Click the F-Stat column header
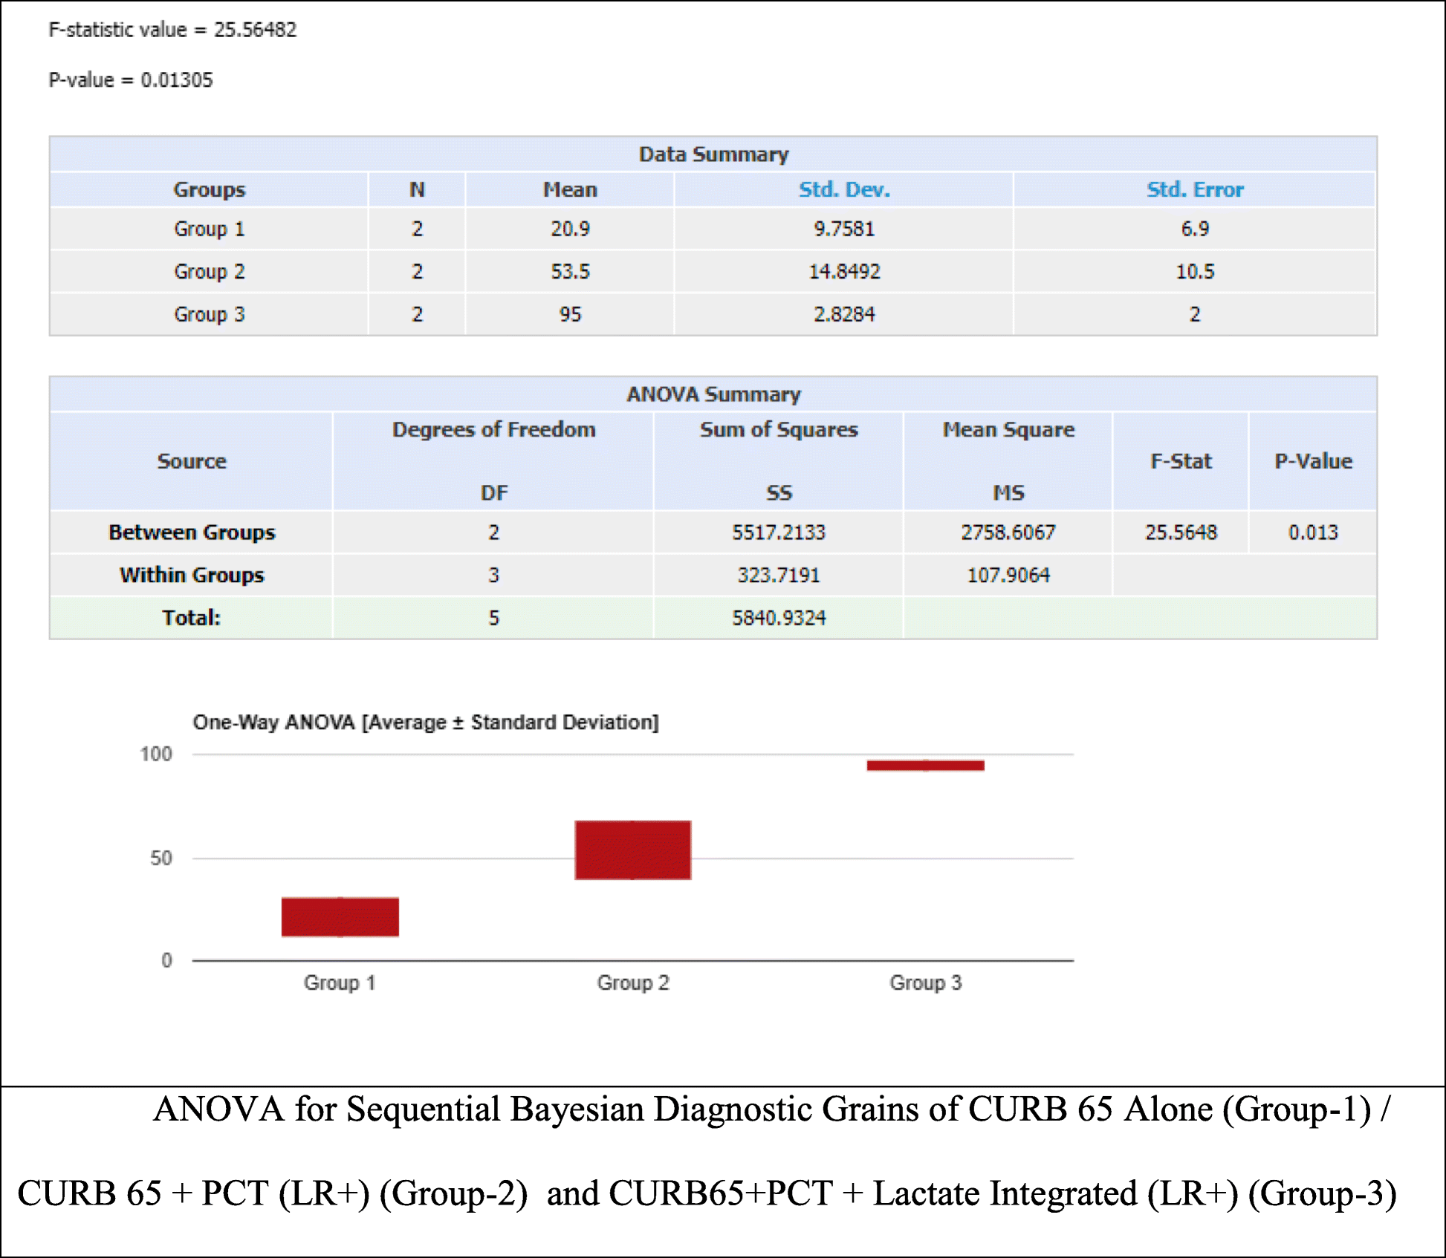The width and height of the screenshot is (1446, 1258). pos(1181,461)
